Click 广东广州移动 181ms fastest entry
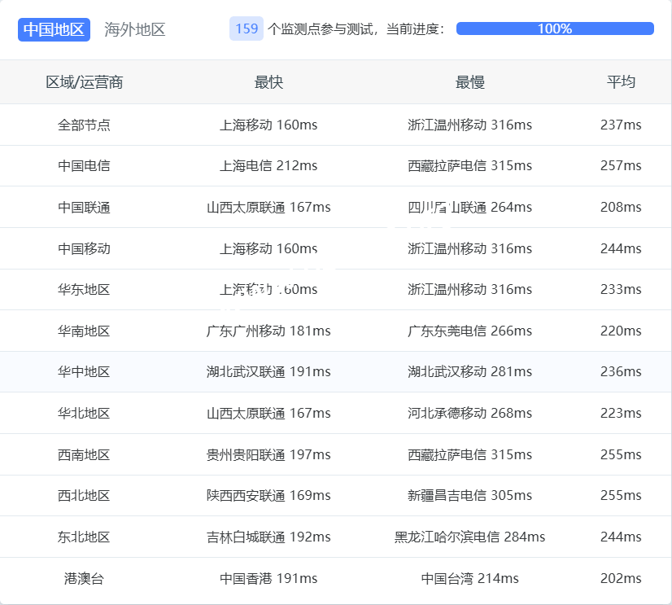Image resolution: width=672 pixels, height=605 pixels. point(268,331)
